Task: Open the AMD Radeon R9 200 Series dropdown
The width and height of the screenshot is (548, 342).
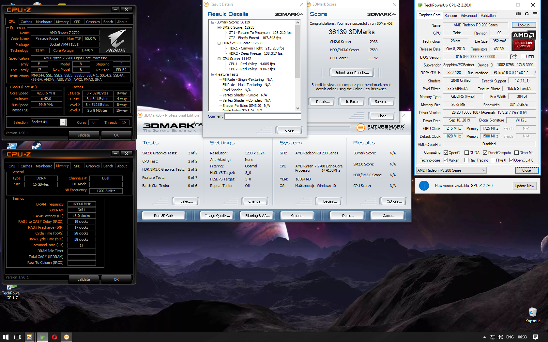Action: (451, 170)
